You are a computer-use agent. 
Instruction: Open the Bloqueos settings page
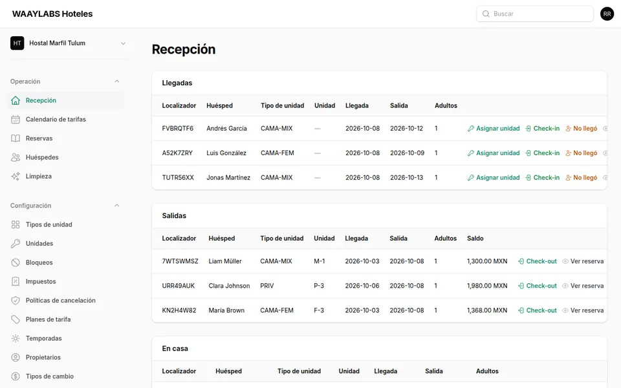click(39, 263)
